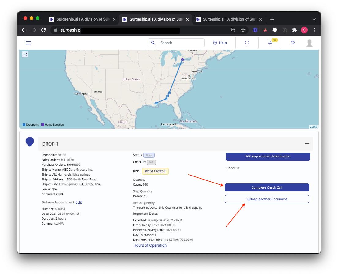Click Droppoint: 28136 text

click(x=54, y=155)
